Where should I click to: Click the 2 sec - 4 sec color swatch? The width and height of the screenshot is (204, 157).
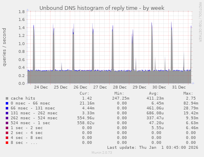(7, 133)
